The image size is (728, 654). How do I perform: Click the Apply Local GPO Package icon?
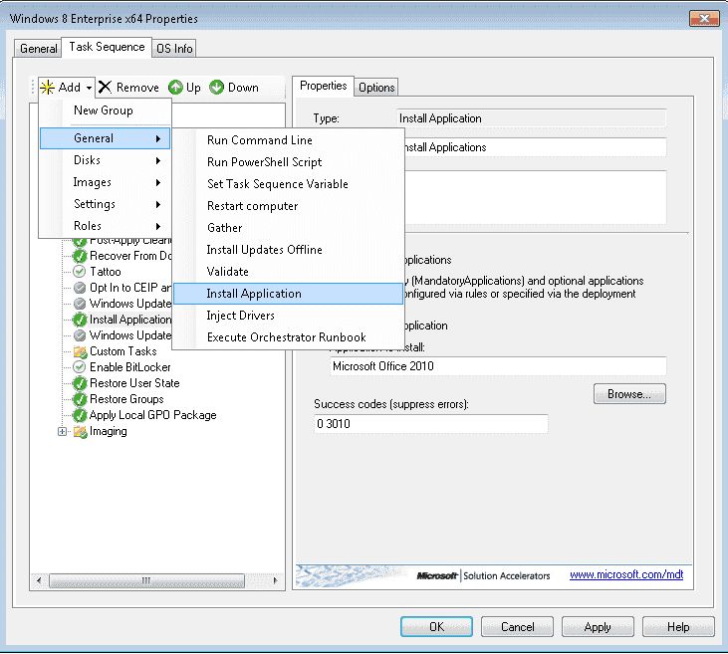80,415
